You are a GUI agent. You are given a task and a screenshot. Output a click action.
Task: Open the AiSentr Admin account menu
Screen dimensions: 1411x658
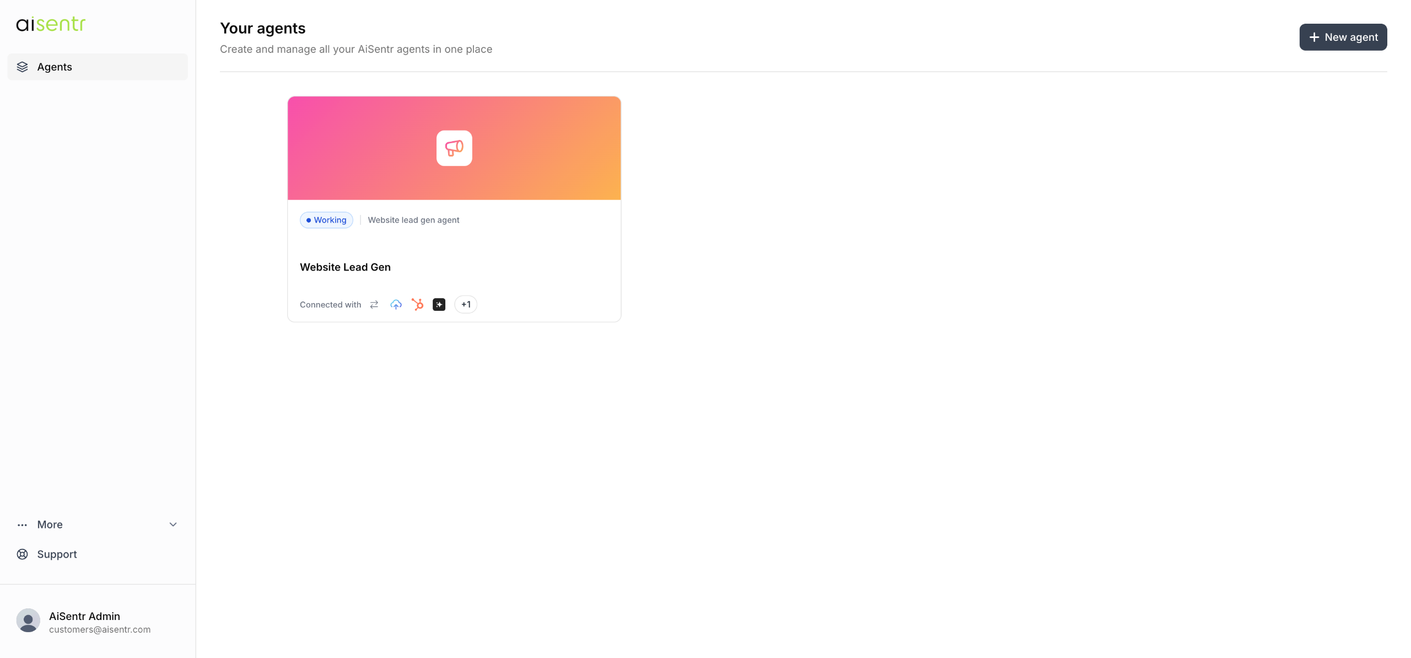(84, 616)
